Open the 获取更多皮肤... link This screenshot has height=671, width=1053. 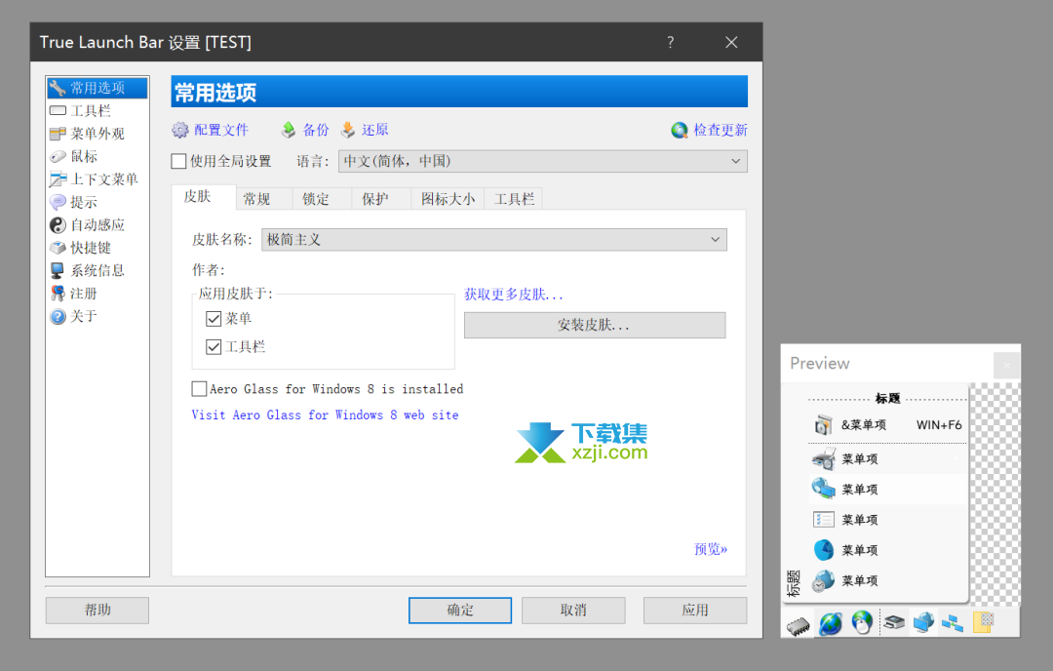click(514, 294)
